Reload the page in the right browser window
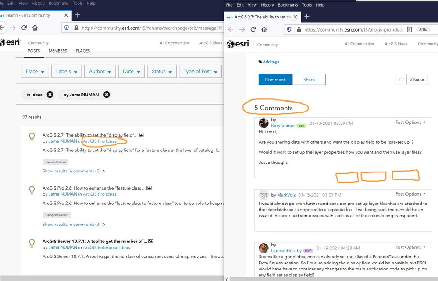438x281 pixels. (x=253, y=29)
